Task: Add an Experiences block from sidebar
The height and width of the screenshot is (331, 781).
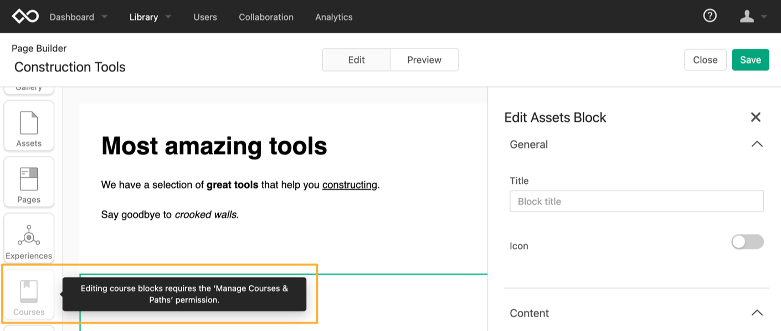Action: click(x=29, y=238)
